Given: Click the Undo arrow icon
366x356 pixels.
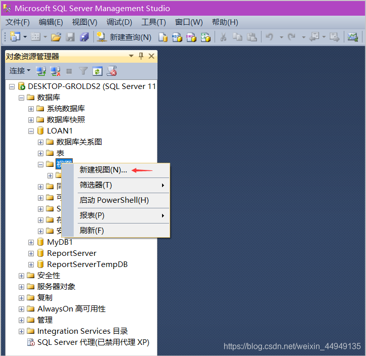Looking at the screenshot, I should coord(270,37).
